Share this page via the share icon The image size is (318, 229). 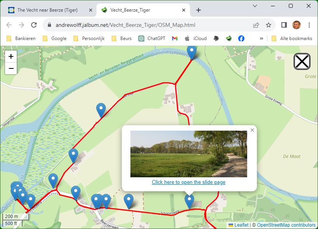pyautogui.click(x=256, y=25)
